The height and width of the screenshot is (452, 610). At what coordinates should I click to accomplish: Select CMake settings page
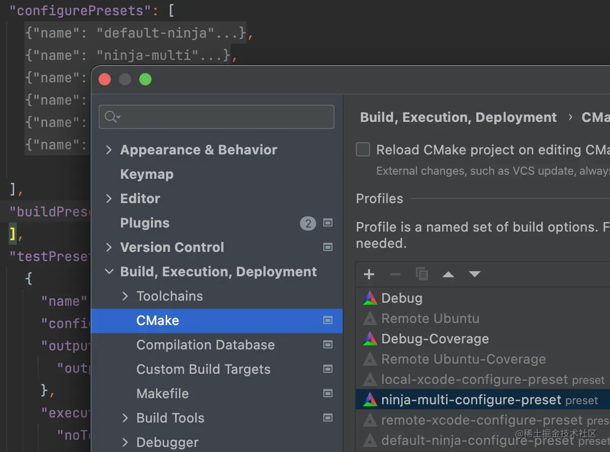point(217,320)
